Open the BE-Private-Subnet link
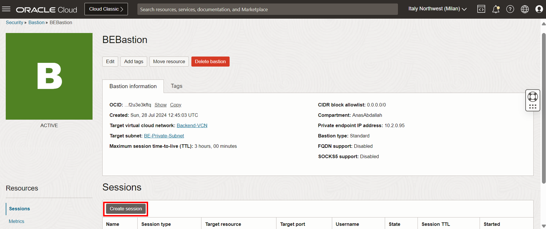The height and width of the screenshot is (229, 546). tap(164, 136)
